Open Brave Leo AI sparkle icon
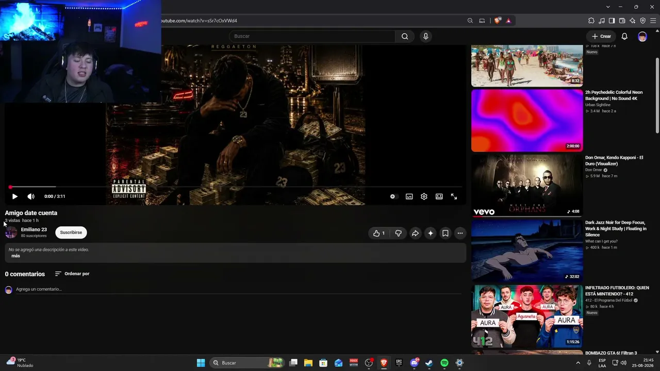660x371 pixels. click(633, 21)
